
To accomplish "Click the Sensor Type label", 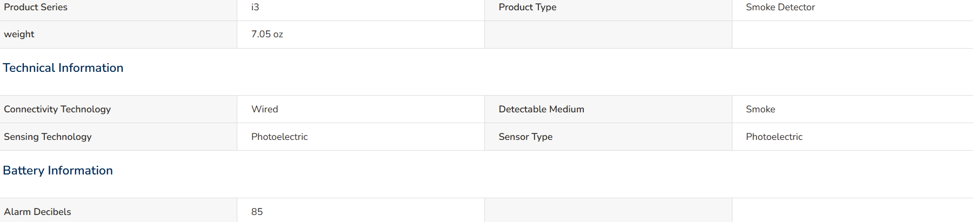I will pyautogui.click(x=525, y=137).
